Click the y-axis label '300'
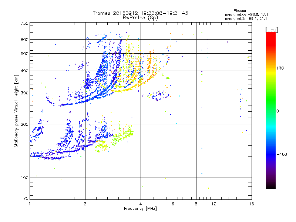Screen dimensions: 296x222 click(24, 93)
